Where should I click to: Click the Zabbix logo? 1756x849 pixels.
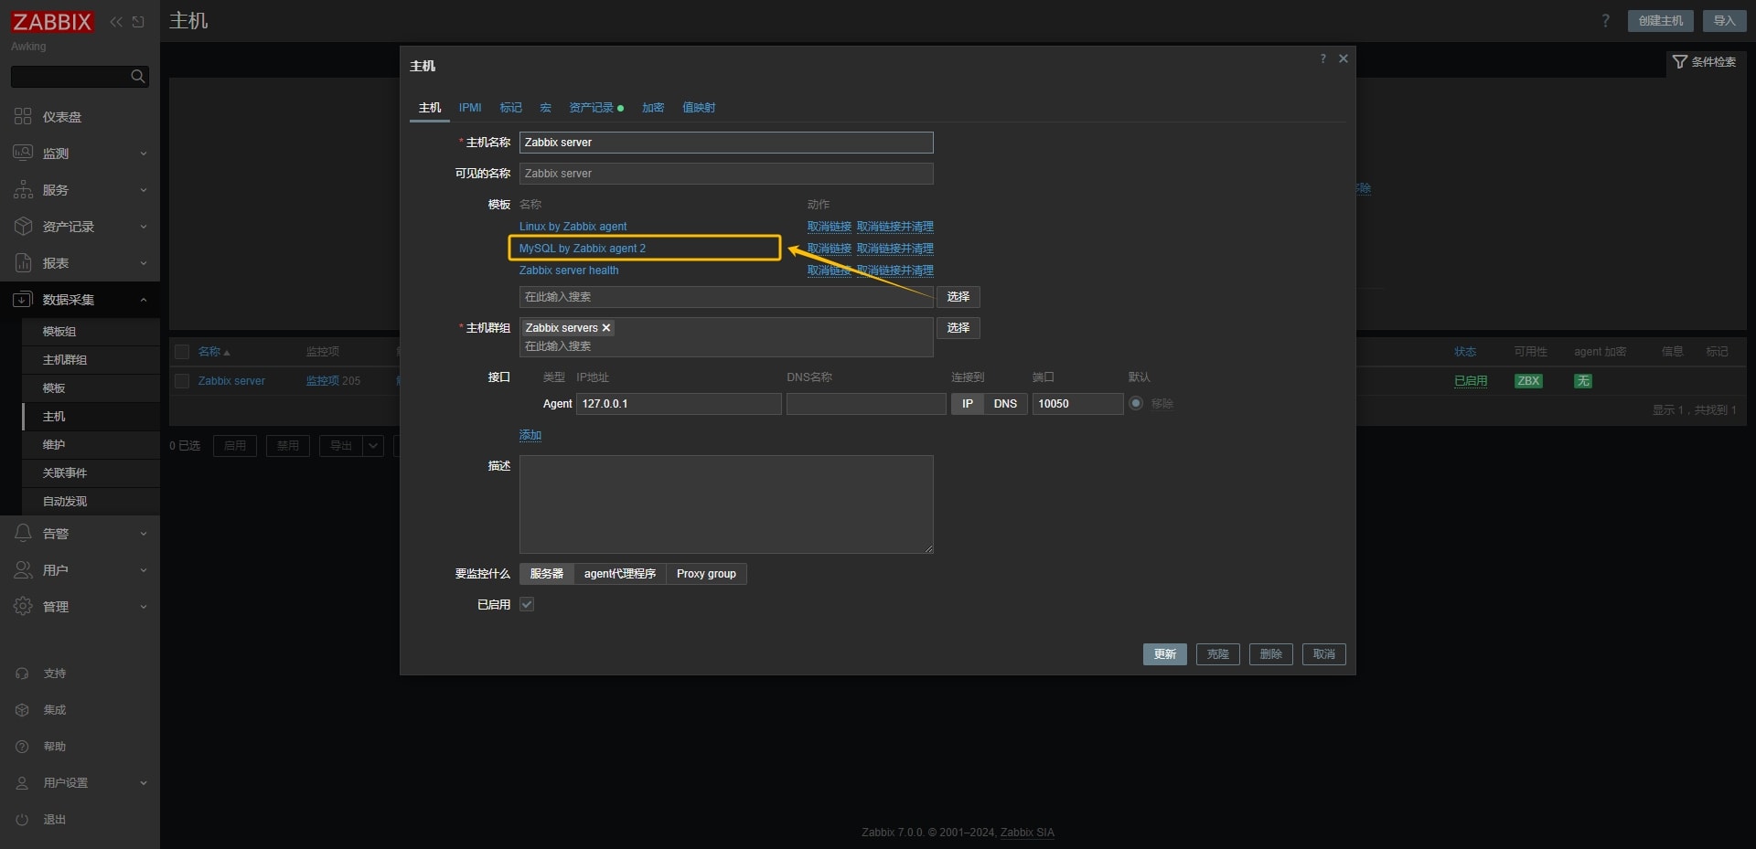tap(52, 22)
